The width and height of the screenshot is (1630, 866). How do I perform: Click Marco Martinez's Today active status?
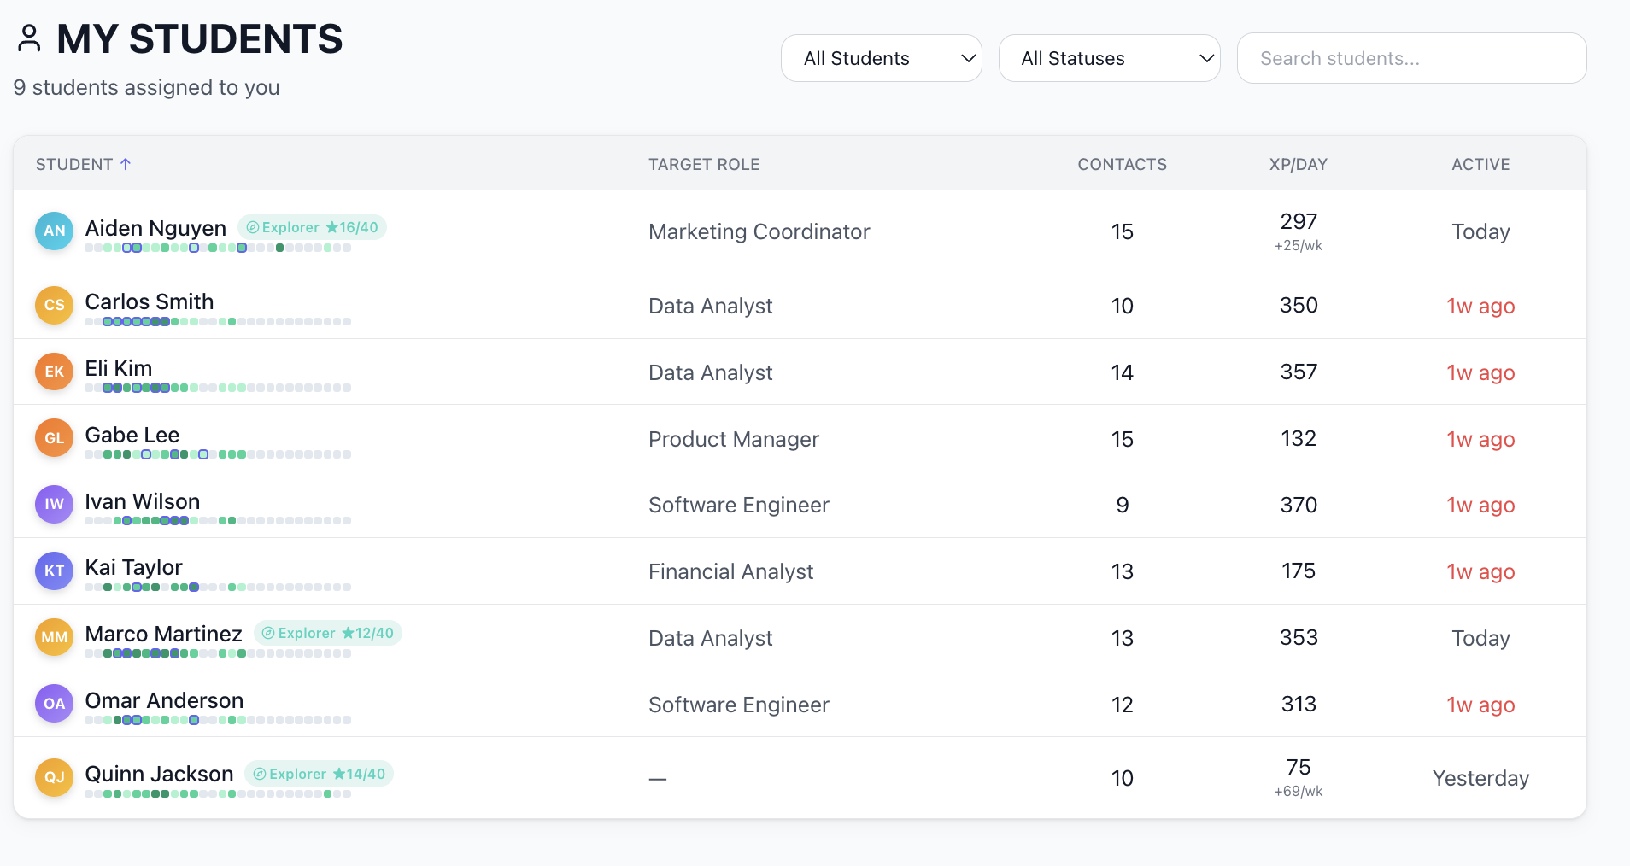1480,638
